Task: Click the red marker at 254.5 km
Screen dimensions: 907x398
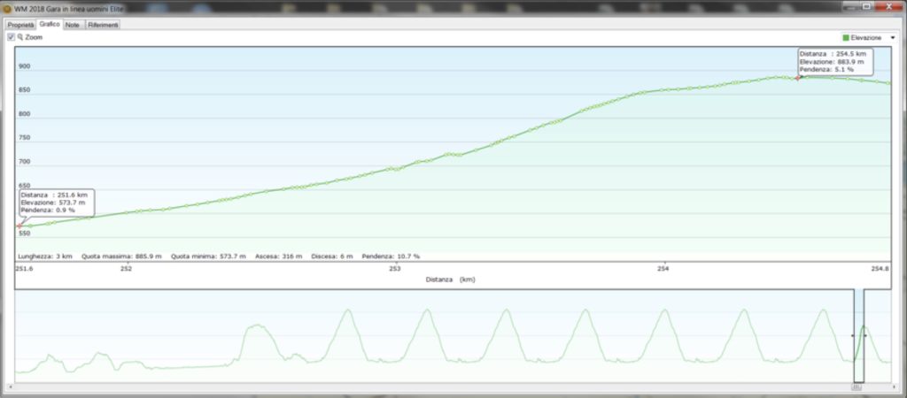Action: (798, 78)
